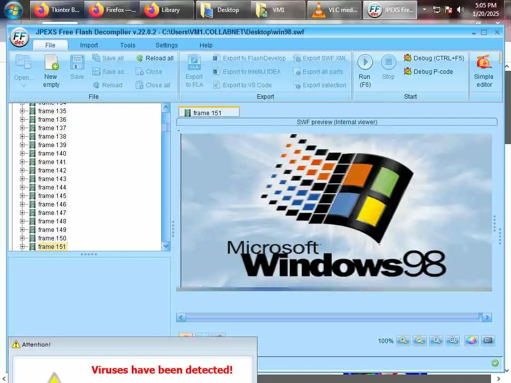Start Debug P-code
This screenshot has height=383, width=511.
pyautogui.click(x=428, y=71)
